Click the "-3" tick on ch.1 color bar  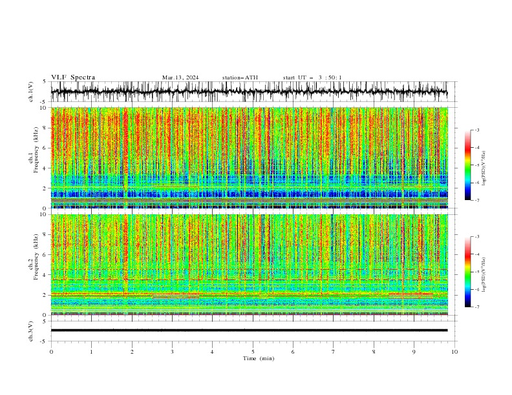[x=476, y=130]
